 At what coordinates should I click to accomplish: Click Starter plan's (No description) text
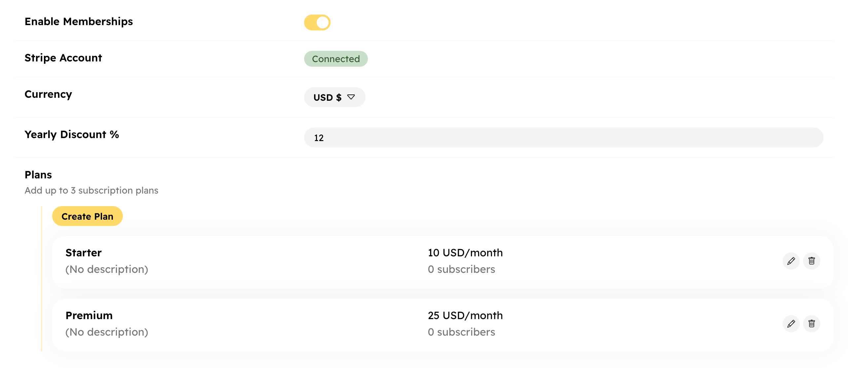[107, 269]
